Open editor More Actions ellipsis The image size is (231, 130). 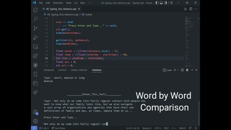196,9
